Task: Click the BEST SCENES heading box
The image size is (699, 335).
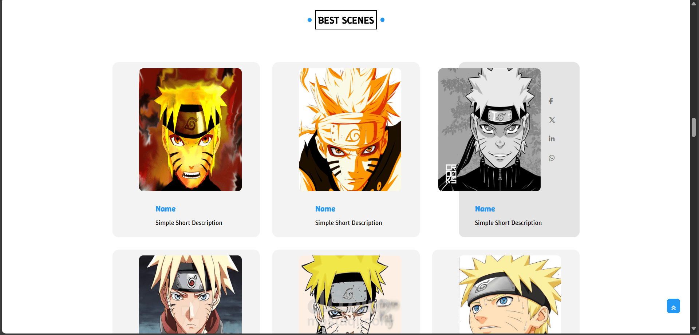Action: (346, 20)
